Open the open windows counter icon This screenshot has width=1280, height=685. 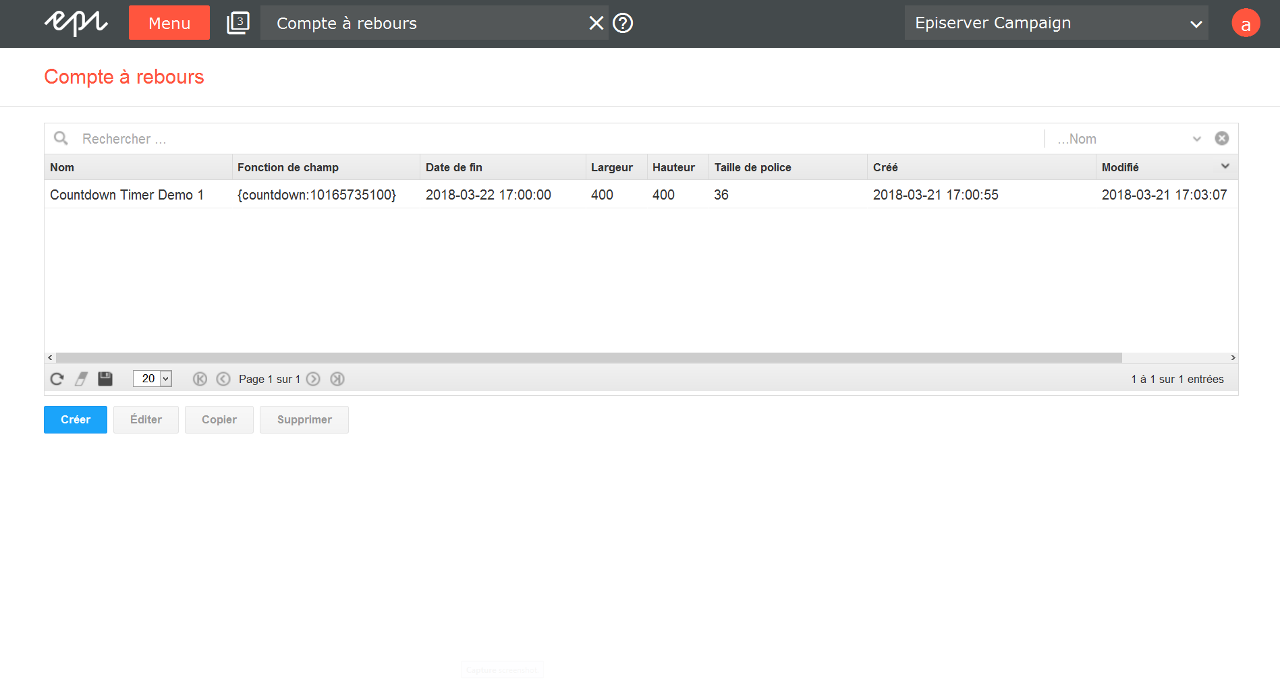(x=238, y=23)
